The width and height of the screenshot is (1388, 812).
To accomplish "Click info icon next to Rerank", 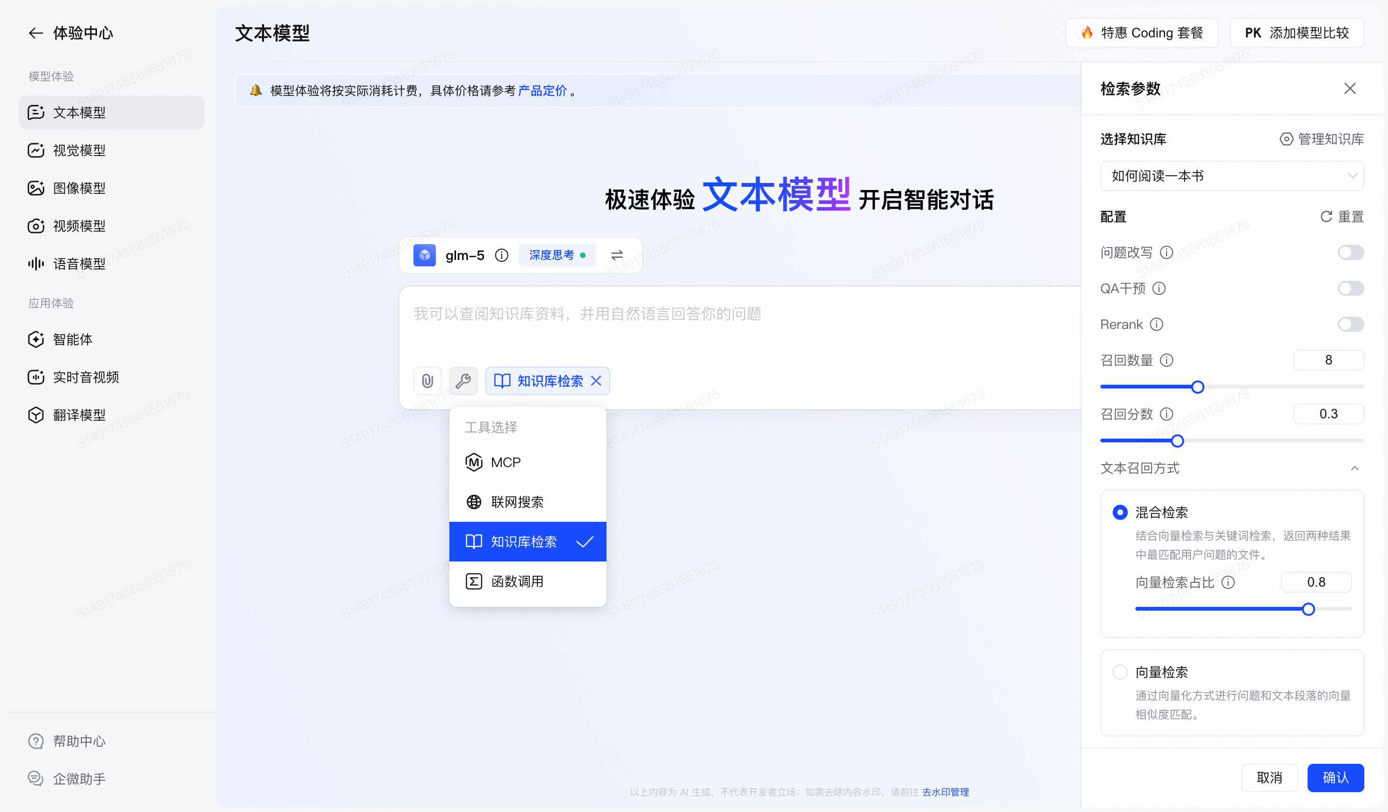I will click(1157, 325).
